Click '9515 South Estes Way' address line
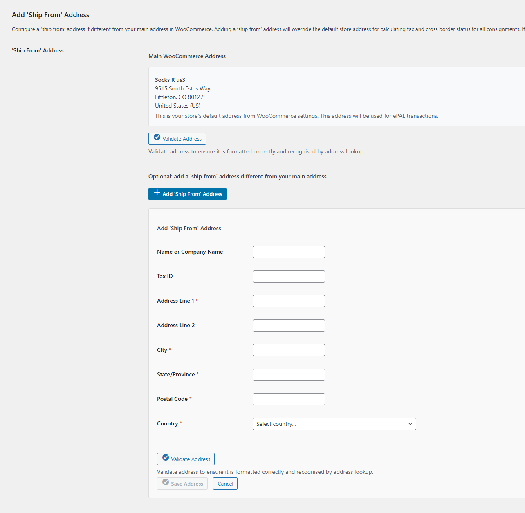Viewport: 525px width, 513px height. [183, 88]
